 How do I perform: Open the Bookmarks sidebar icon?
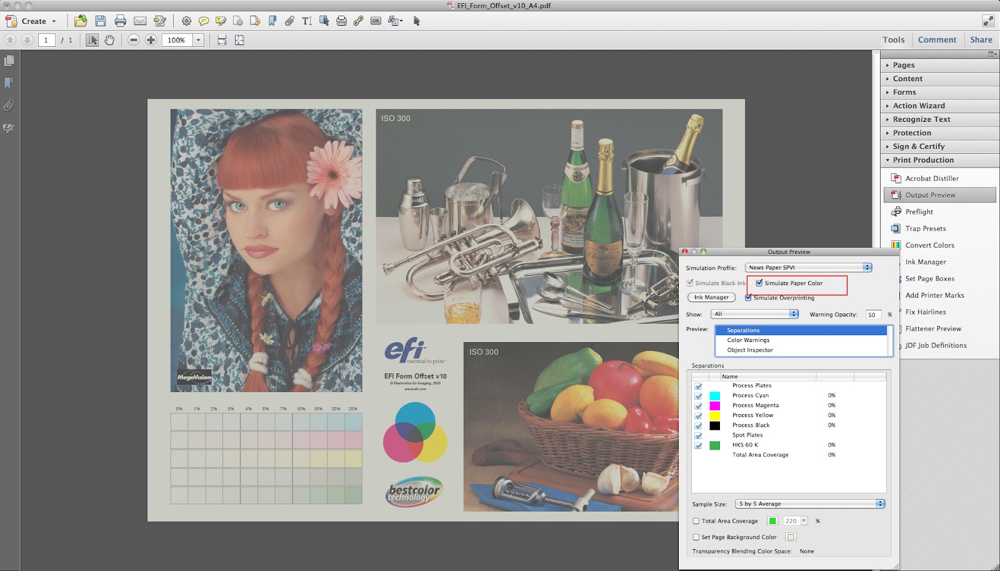coord(9,83)
